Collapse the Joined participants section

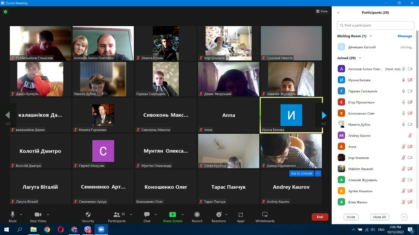[360, 58]
